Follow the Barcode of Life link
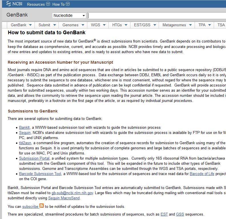Screen dimensions: 226x219 point(202,174)
